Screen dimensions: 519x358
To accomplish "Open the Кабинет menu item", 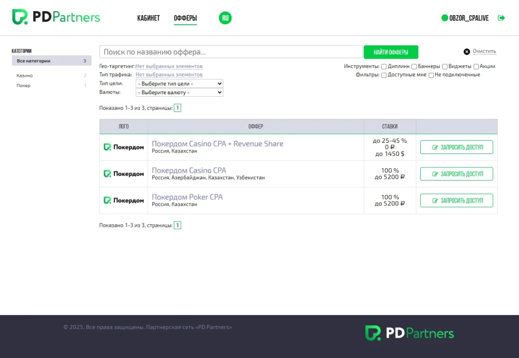I will click(149, 18).
